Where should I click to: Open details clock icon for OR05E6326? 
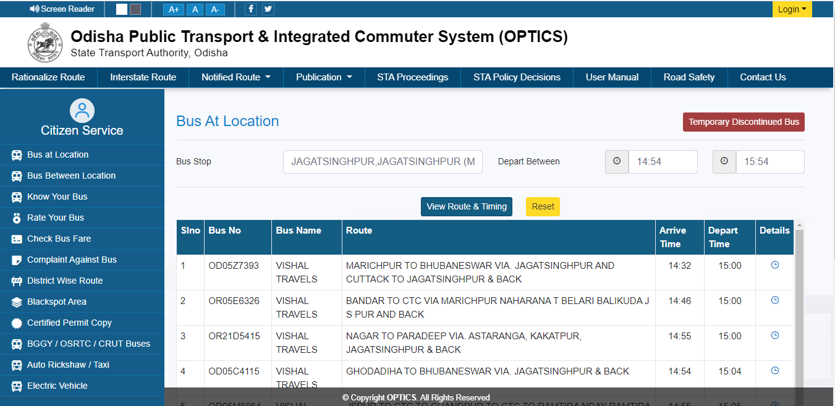tap(775, 300)
